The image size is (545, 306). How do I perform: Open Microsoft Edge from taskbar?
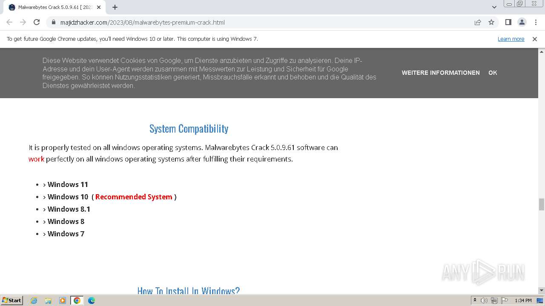(91, 300)
